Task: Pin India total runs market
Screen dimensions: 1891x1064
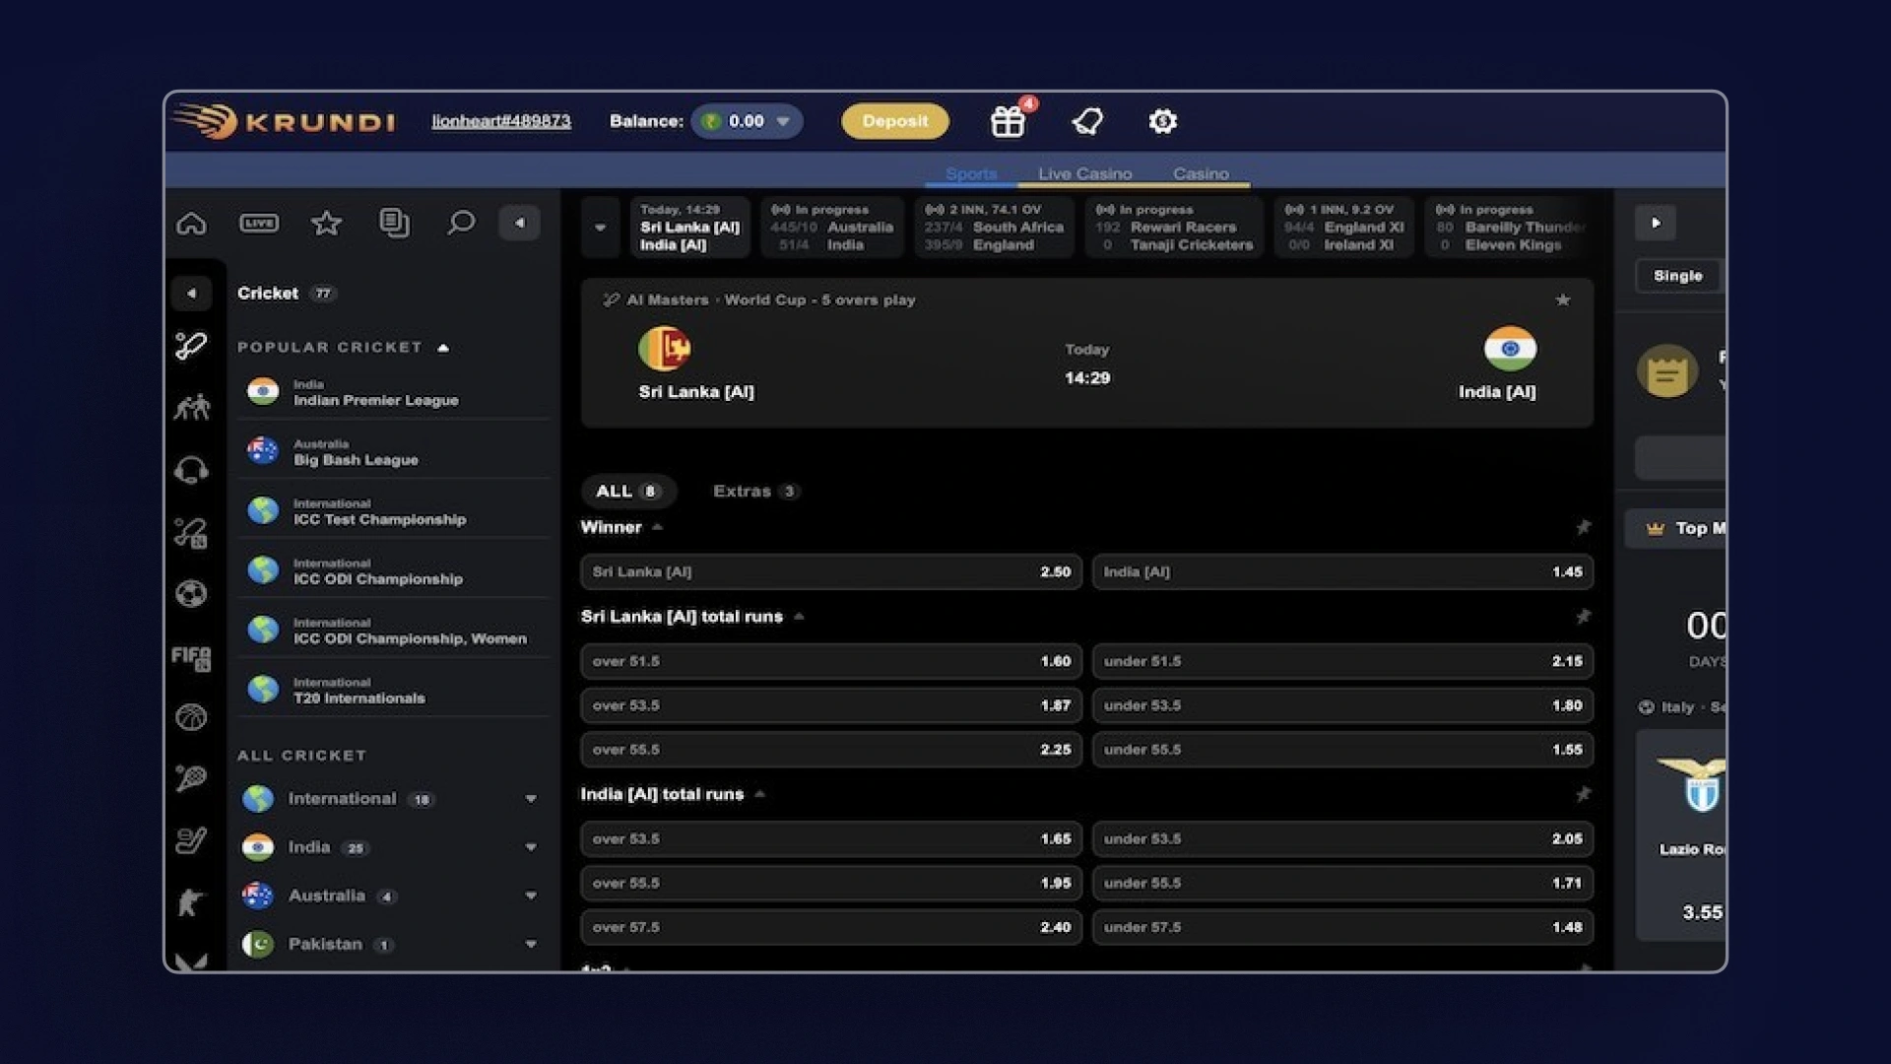Action: 1583,794
